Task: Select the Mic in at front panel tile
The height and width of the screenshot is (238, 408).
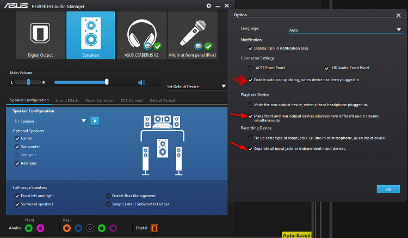Action: tap(193, 35)
